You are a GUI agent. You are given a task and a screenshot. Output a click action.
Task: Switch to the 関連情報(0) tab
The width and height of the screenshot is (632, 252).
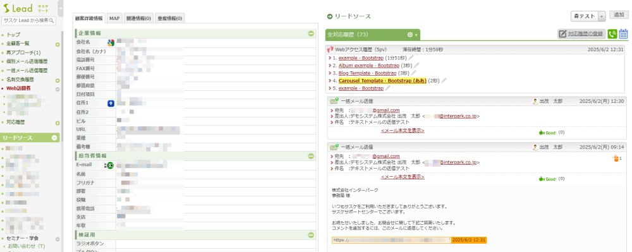point(138,18)
